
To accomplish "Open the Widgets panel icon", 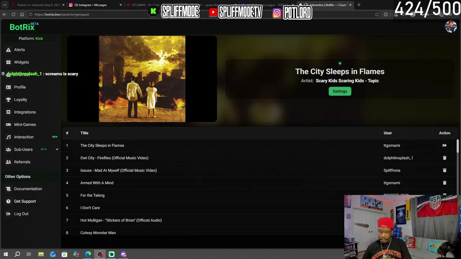I will pyautogui.click(x=8, y=62).
